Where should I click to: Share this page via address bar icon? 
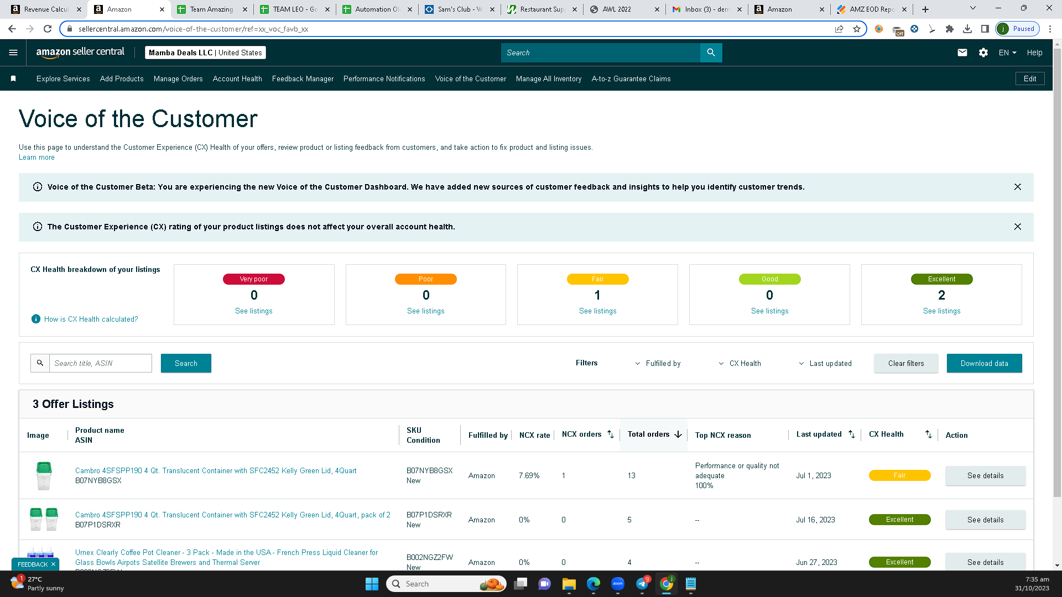click(839, 29)
